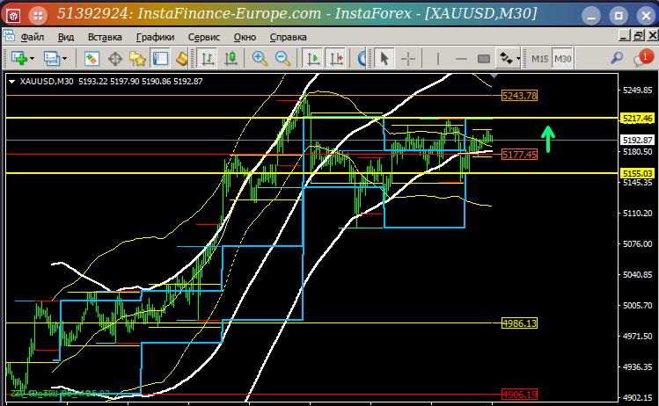
Task: Click the 5155.03 price scale label
Action: coord(637,173)
